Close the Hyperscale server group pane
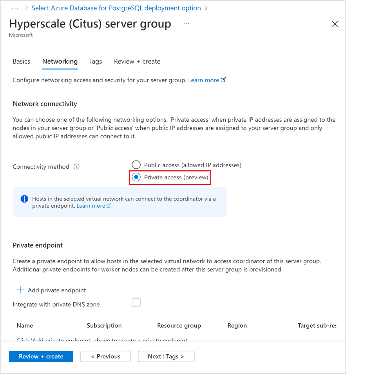 [335, 24]
